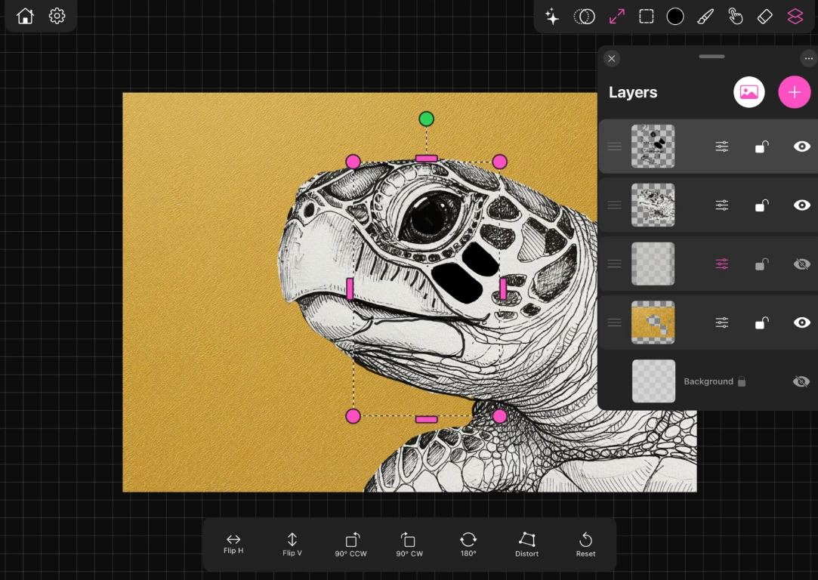Reset the transform
The height and width of the screenshot is (580, 818).
pyautogui.click(x=585, y=544)
